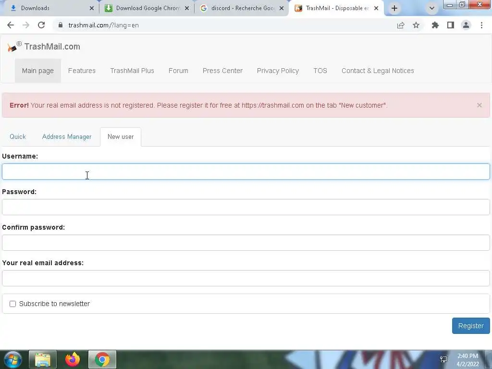
Task: Expand the tab search dropdown
Action: click(x=432, y=8)
